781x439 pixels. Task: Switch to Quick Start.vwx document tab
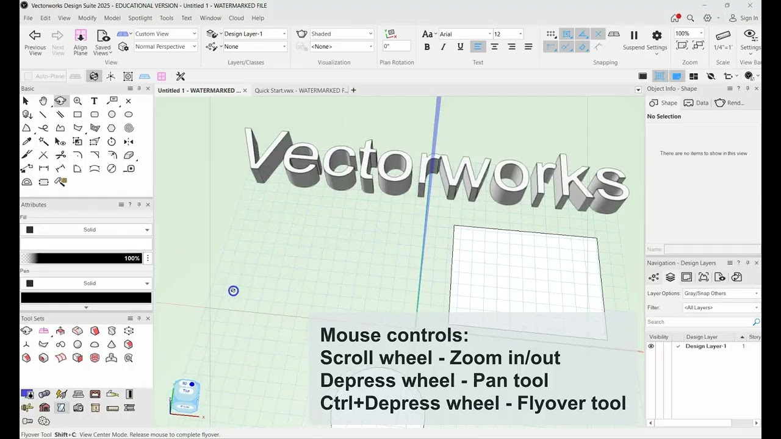pyautogui.click(x=301, y=91)
